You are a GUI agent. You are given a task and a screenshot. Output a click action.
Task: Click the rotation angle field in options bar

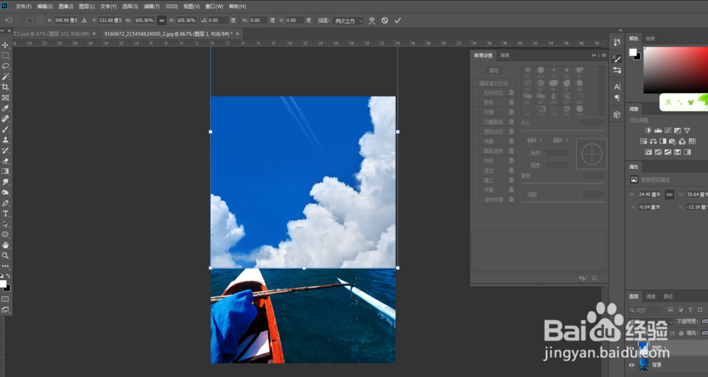(219, 21)
